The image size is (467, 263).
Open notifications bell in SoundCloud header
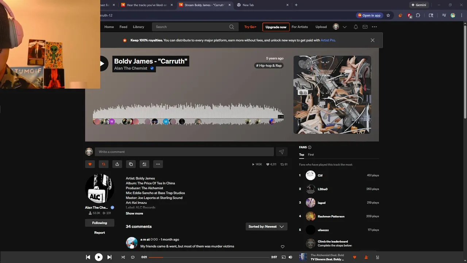click(356, 27)
